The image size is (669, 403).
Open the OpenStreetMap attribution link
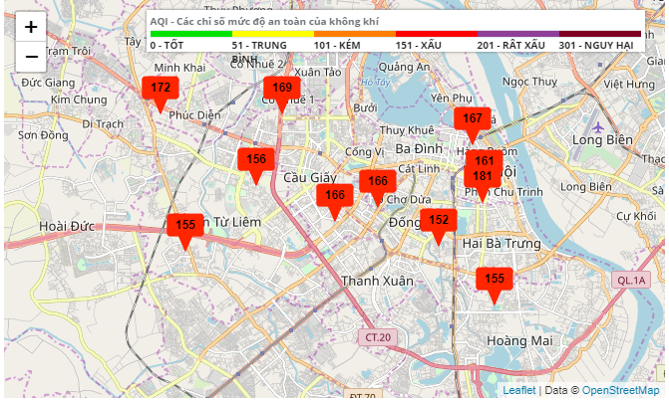click(x=620, y=391)
